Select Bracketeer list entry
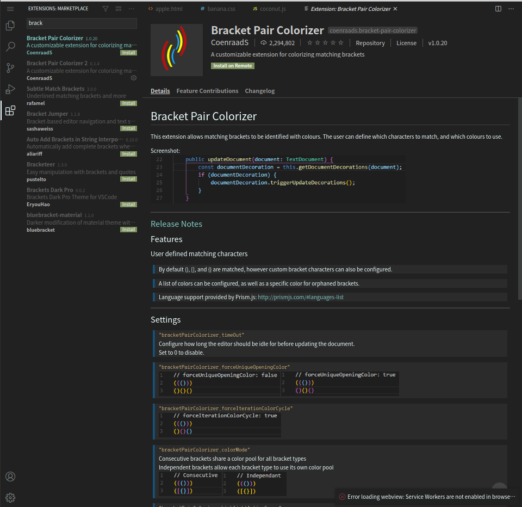The width and height of the screenshot is (522, 507). click(82, 172)
